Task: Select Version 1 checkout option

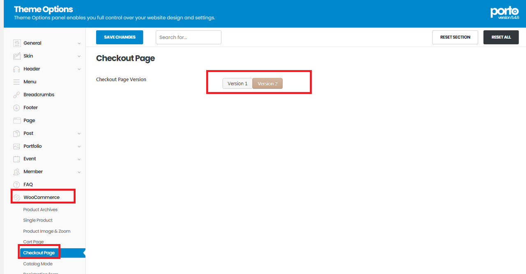Action: [238, 83]
